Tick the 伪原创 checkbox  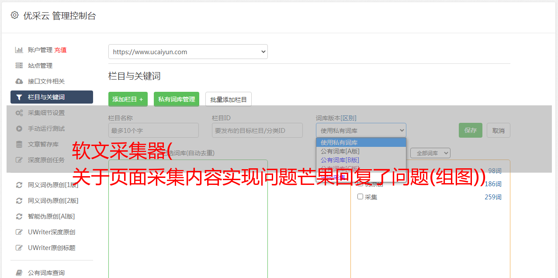360,184
